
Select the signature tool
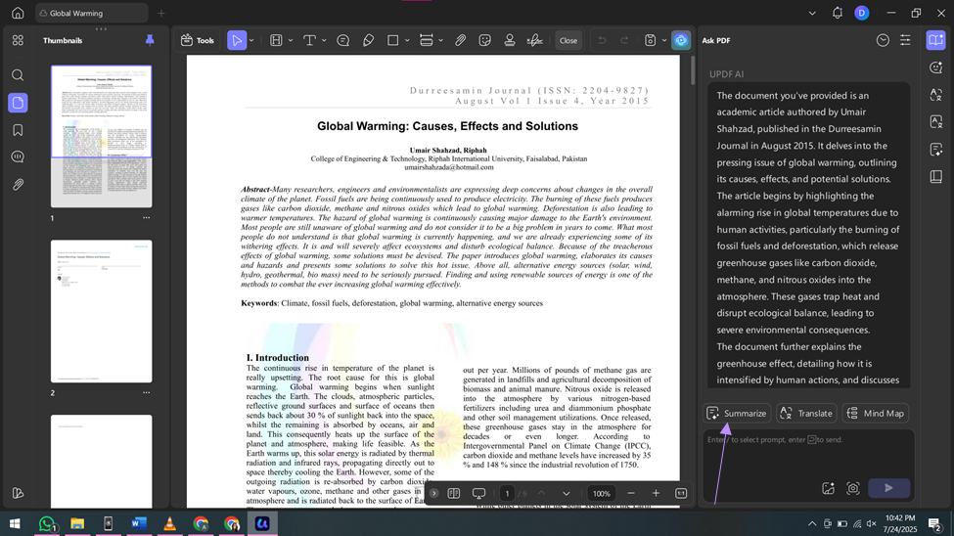535,41
